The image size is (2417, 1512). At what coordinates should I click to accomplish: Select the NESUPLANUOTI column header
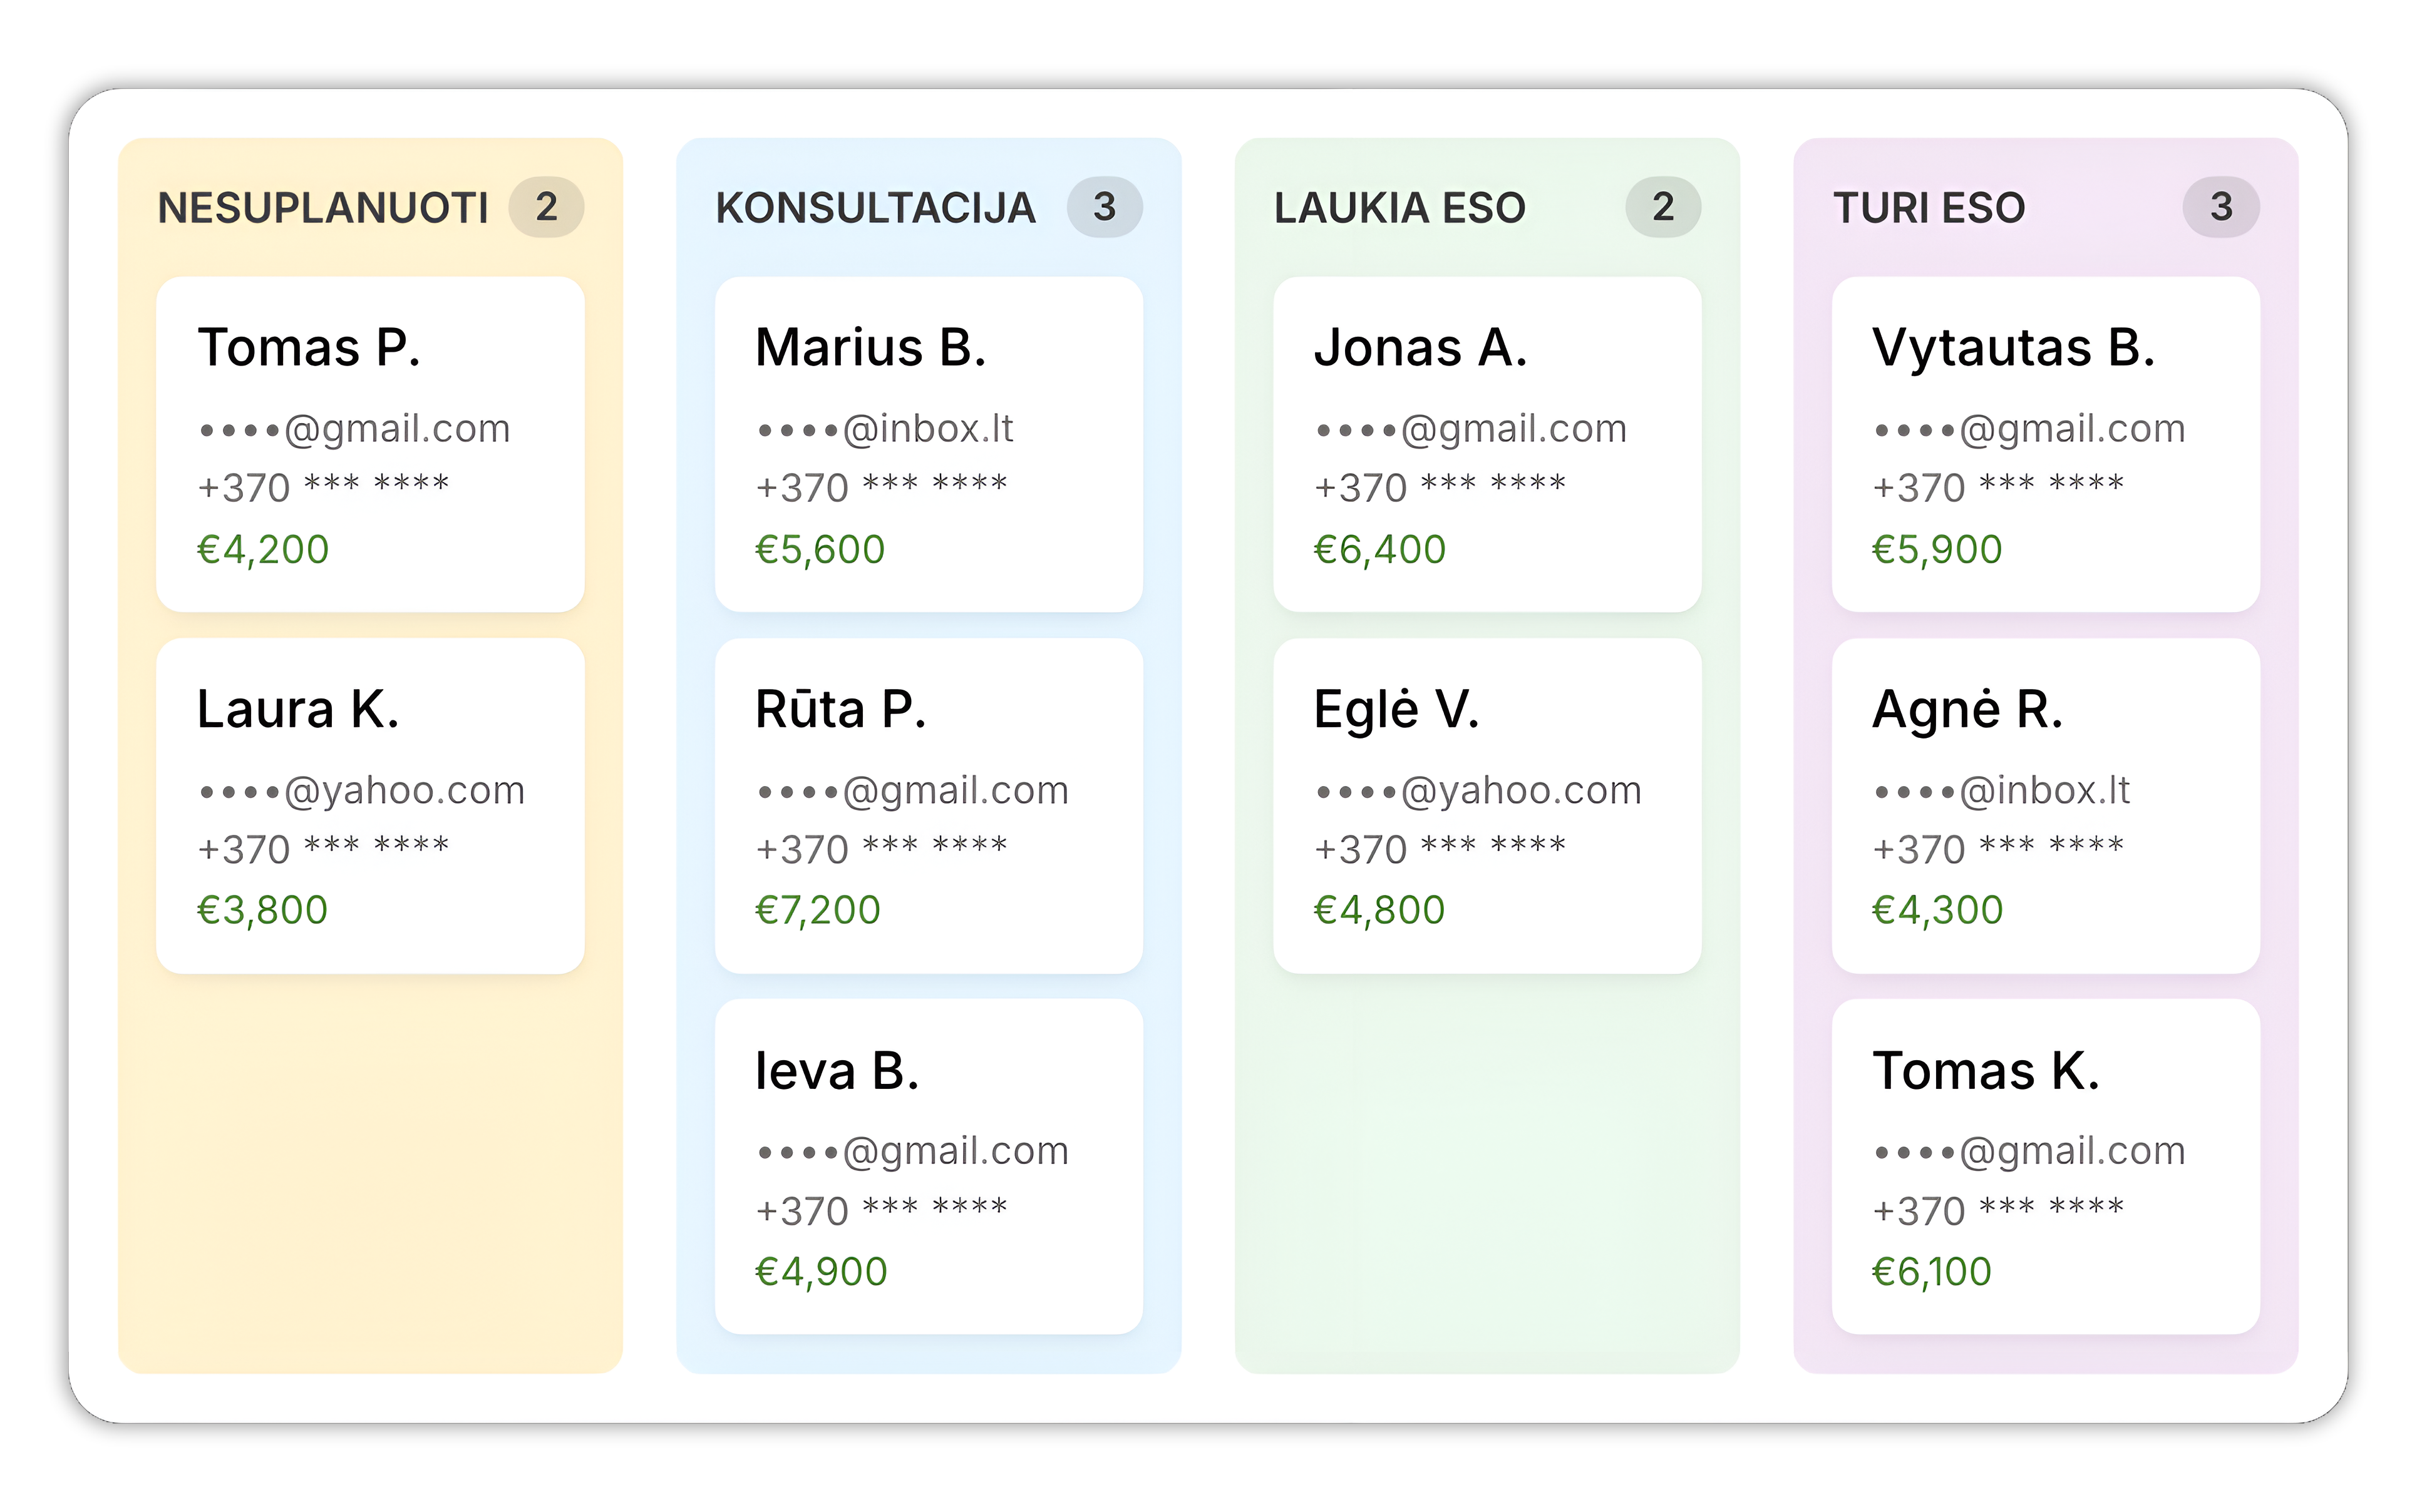(x=323, y=208)
